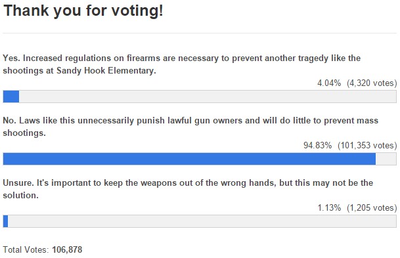Click the gray unfilled part of the Yes bar
Screen dimensions: 400x258
(x=208, y=97)
